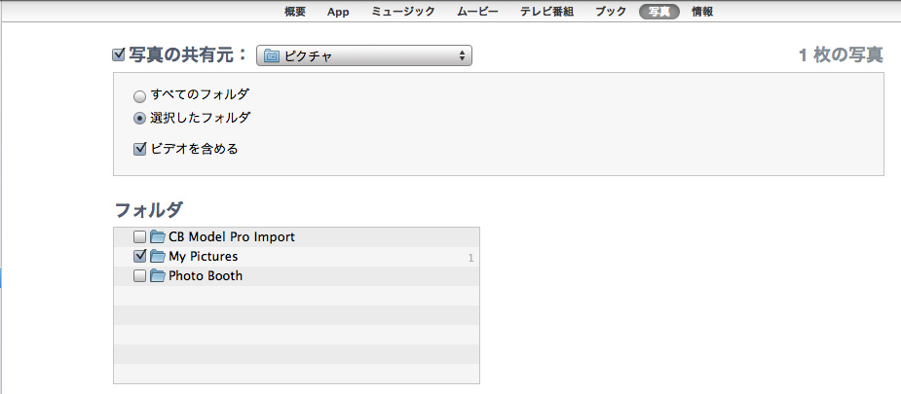Switch to the App tab

tap(338, 12)
